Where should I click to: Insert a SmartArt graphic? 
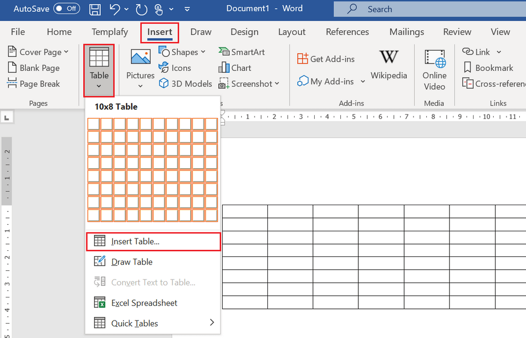(x=241, y=52)
